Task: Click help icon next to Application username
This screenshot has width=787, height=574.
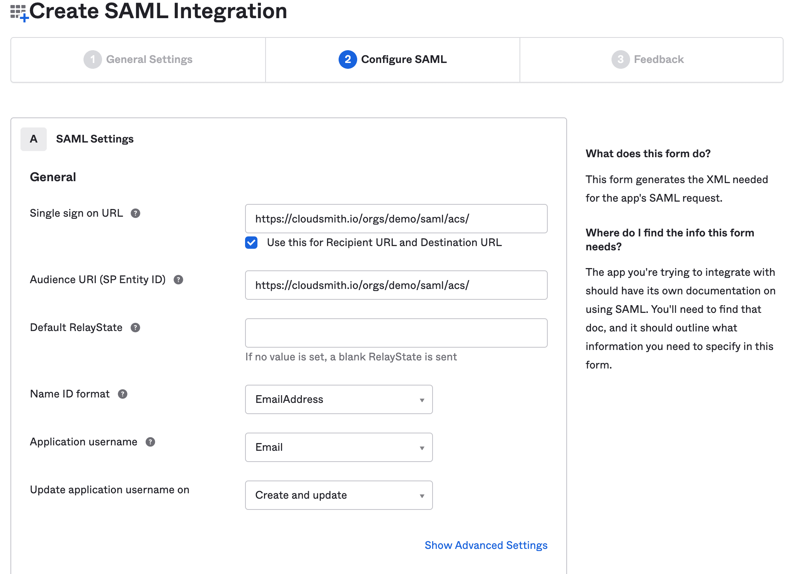Action: point(150,442)
